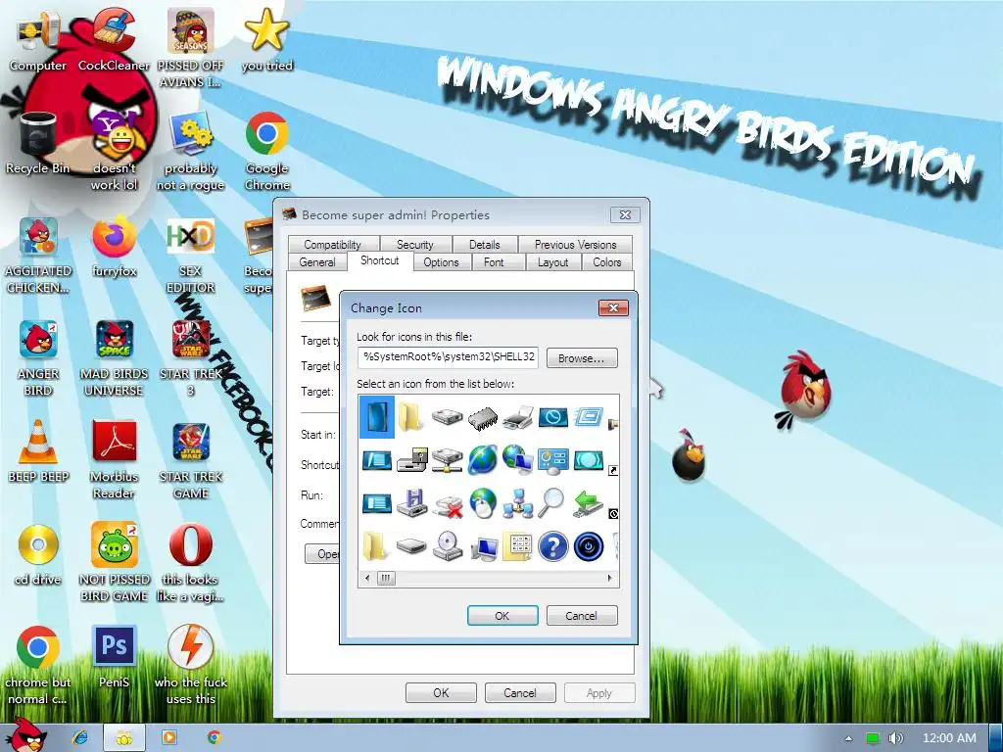The width and height of the screenshot is (1003, 752).
Task: Click the icon file path field
Action: (448, 357)
